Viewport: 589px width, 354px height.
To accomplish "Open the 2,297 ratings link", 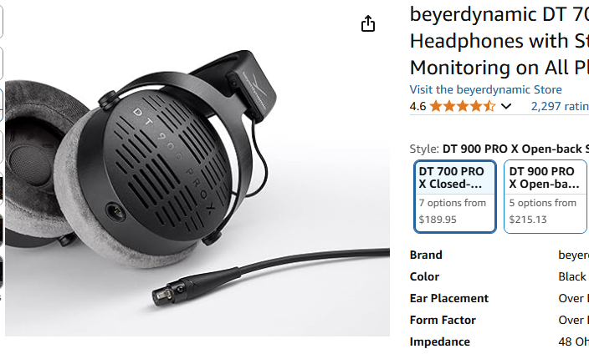I will point(560,107).
